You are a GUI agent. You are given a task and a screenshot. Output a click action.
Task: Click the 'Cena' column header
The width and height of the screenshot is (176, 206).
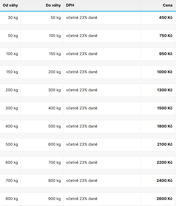(167, 5)
